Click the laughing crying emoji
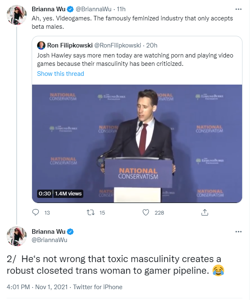 coord(218,270)
